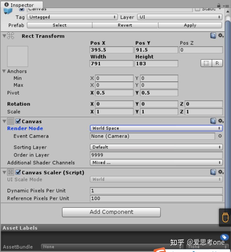Open the Layer dropdown showing UI
The width and height of the screenshot is (231, 252).
coord(180,17)
